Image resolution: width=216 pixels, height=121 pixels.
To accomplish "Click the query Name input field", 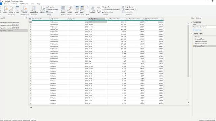I will point(204,27).
